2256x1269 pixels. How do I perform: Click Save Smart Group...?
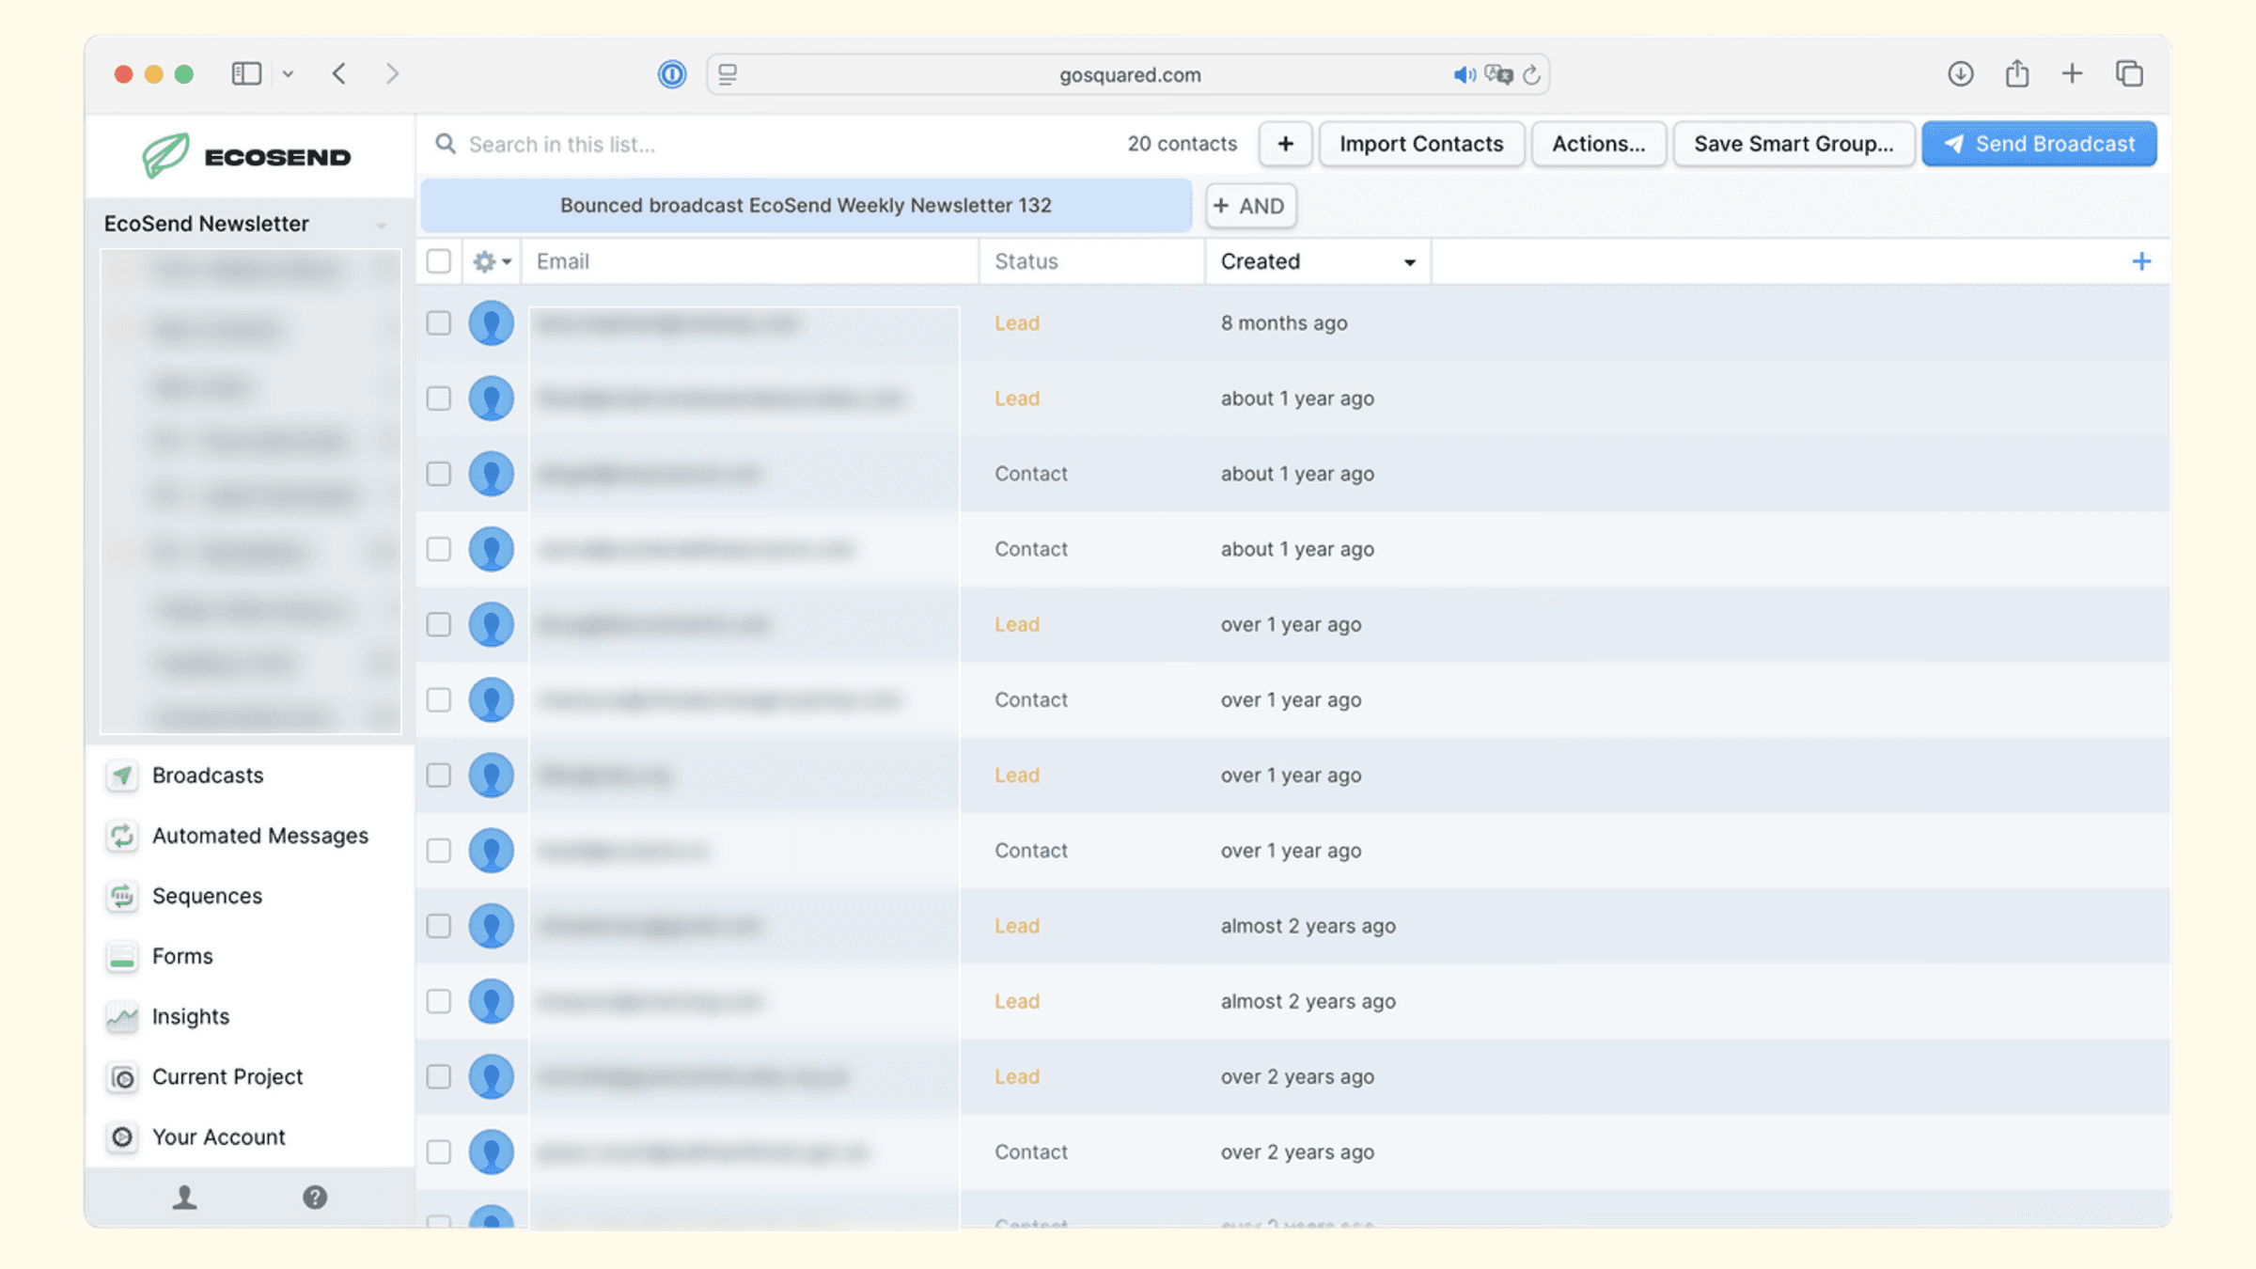point(1794,144)
